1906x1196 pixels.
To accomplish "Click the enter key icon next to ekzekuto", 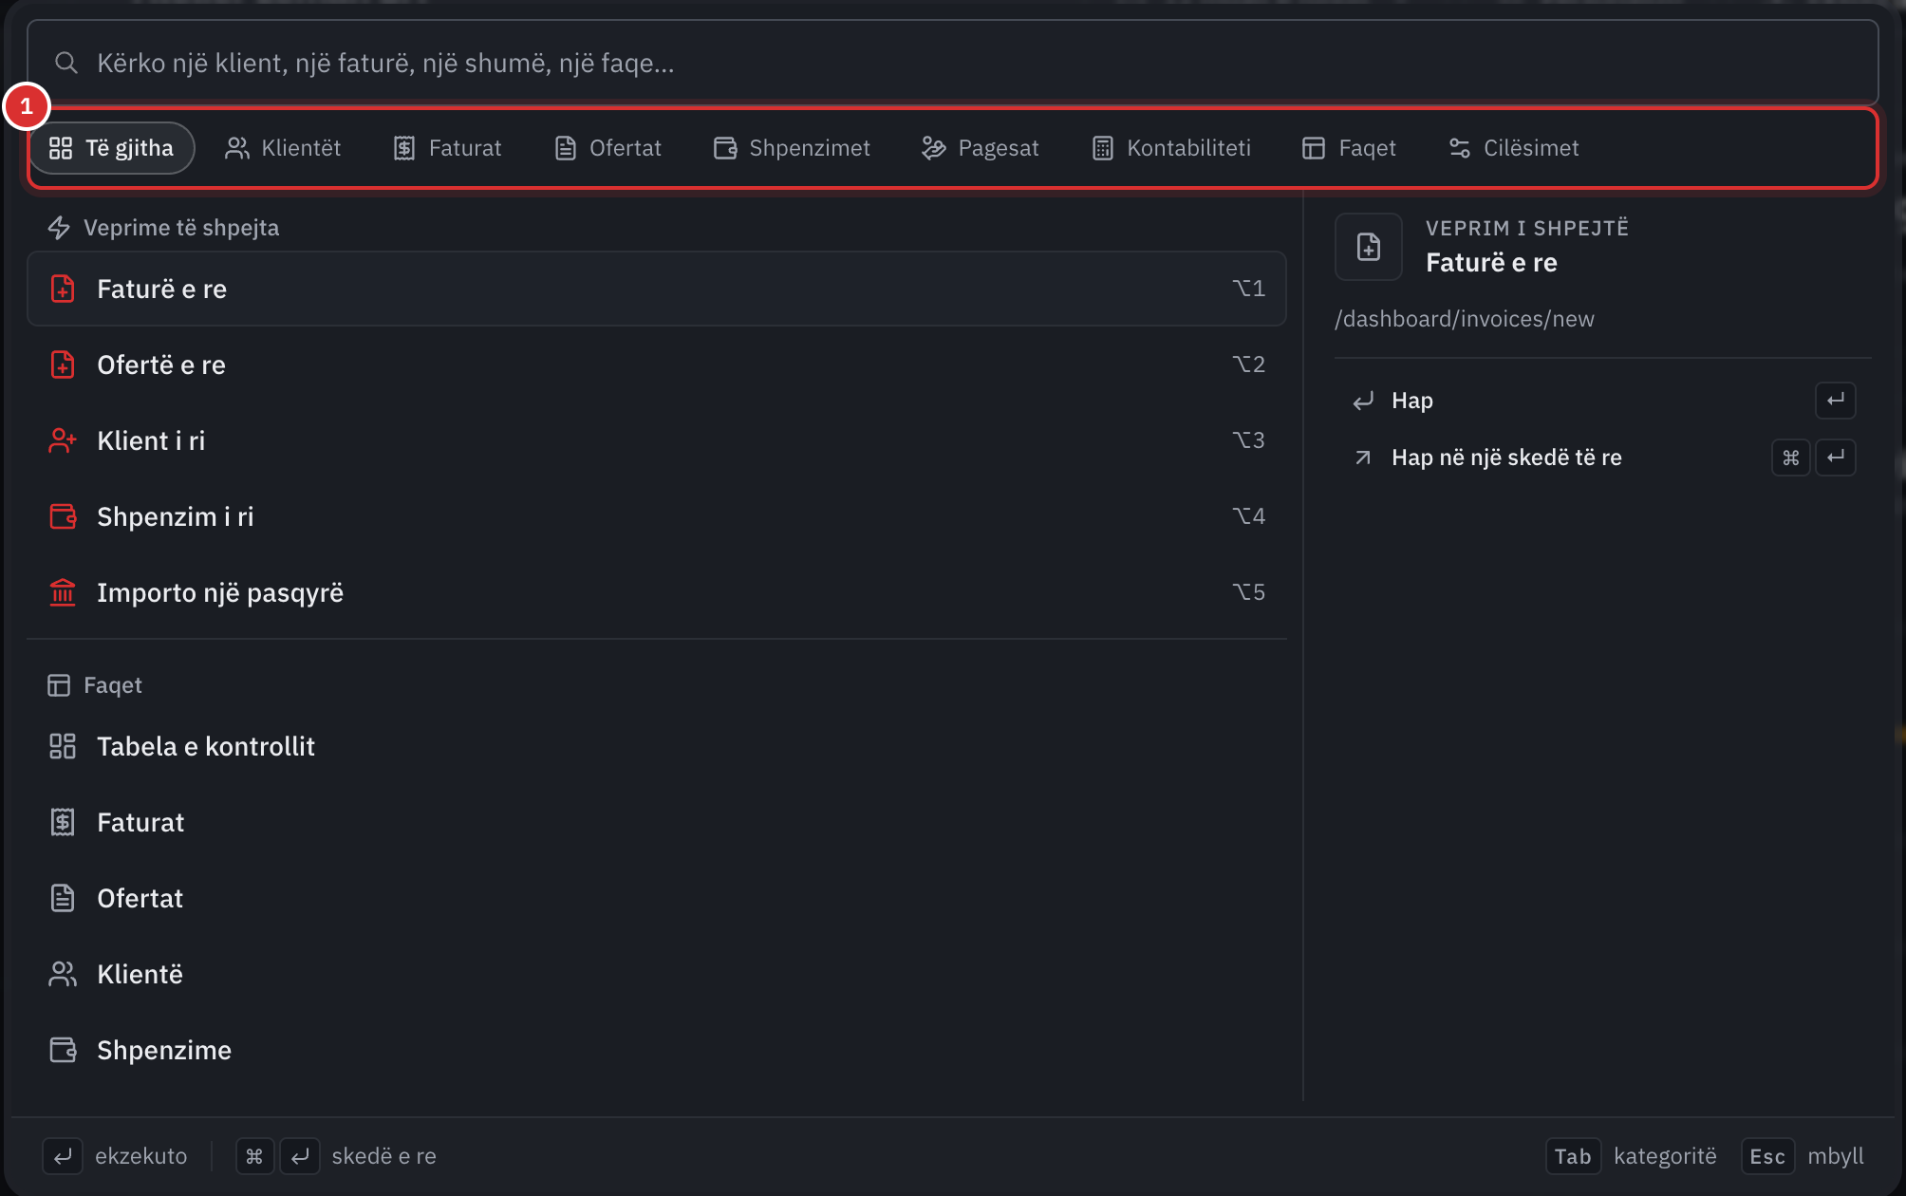I will pyautogui.click(x=63, y=1156).
